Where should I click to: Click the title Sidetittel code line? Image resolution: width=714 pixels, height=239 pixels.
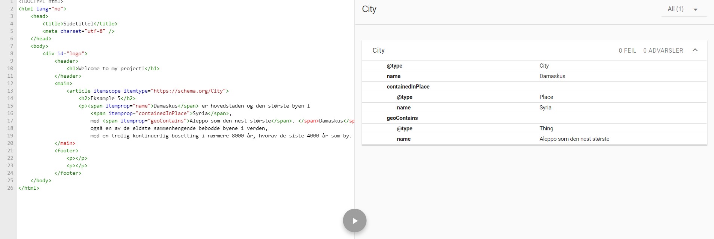pos(80,24)
